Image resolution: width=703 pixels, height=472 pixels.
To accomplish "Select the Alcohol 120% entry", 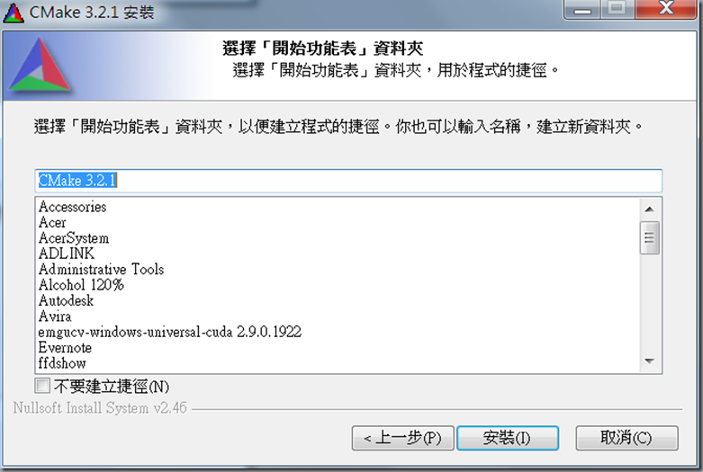I will coord(81,285).
